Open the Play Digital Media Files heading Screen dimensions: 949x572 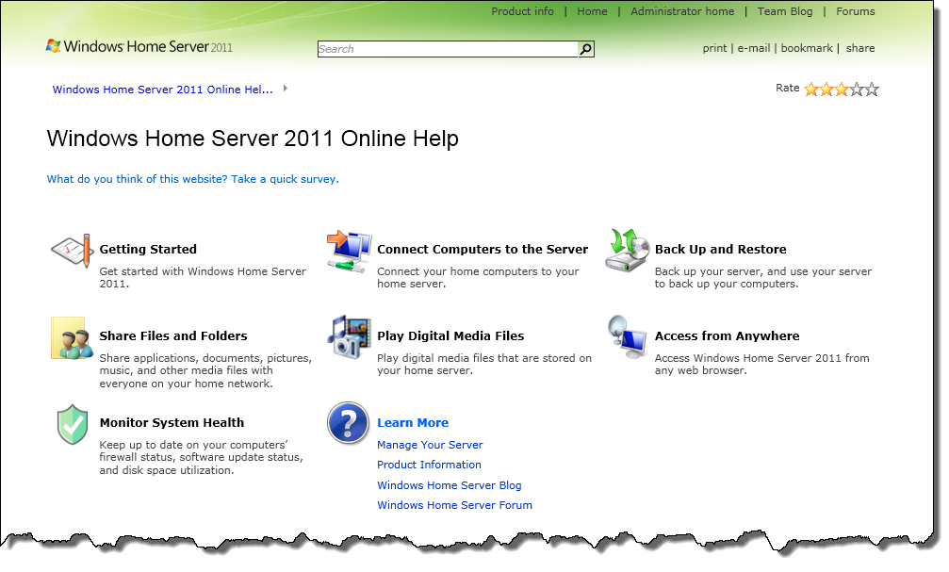coord(450,335)
